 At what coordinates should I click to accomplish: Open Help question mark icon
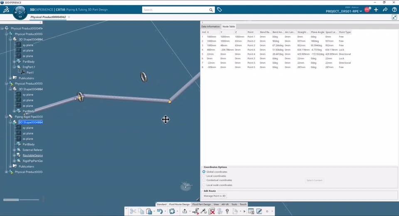tap(394, 10)
